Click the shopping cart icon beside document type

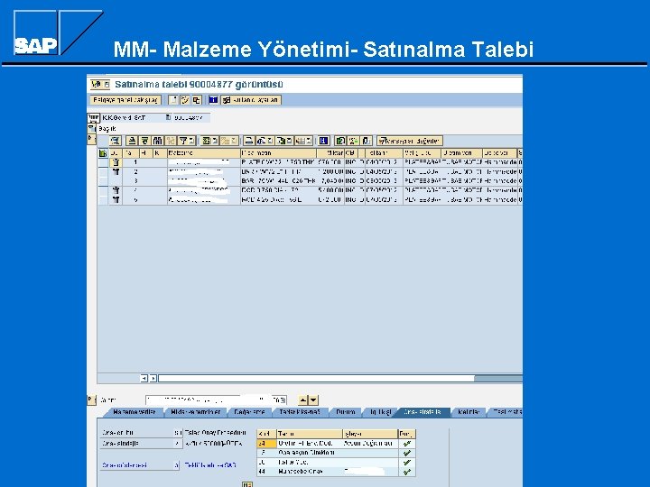click(93, 117)
